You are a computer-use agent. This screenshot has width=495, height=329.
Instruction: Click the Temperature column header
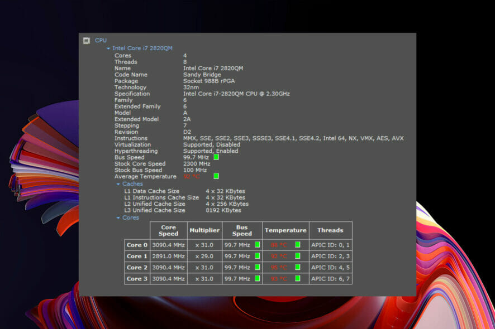[285, 230]
